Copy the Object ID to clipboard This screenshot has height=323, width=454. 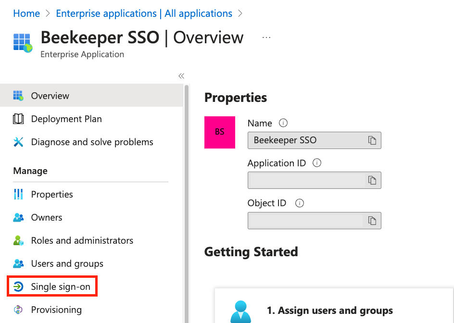[372, 220]
